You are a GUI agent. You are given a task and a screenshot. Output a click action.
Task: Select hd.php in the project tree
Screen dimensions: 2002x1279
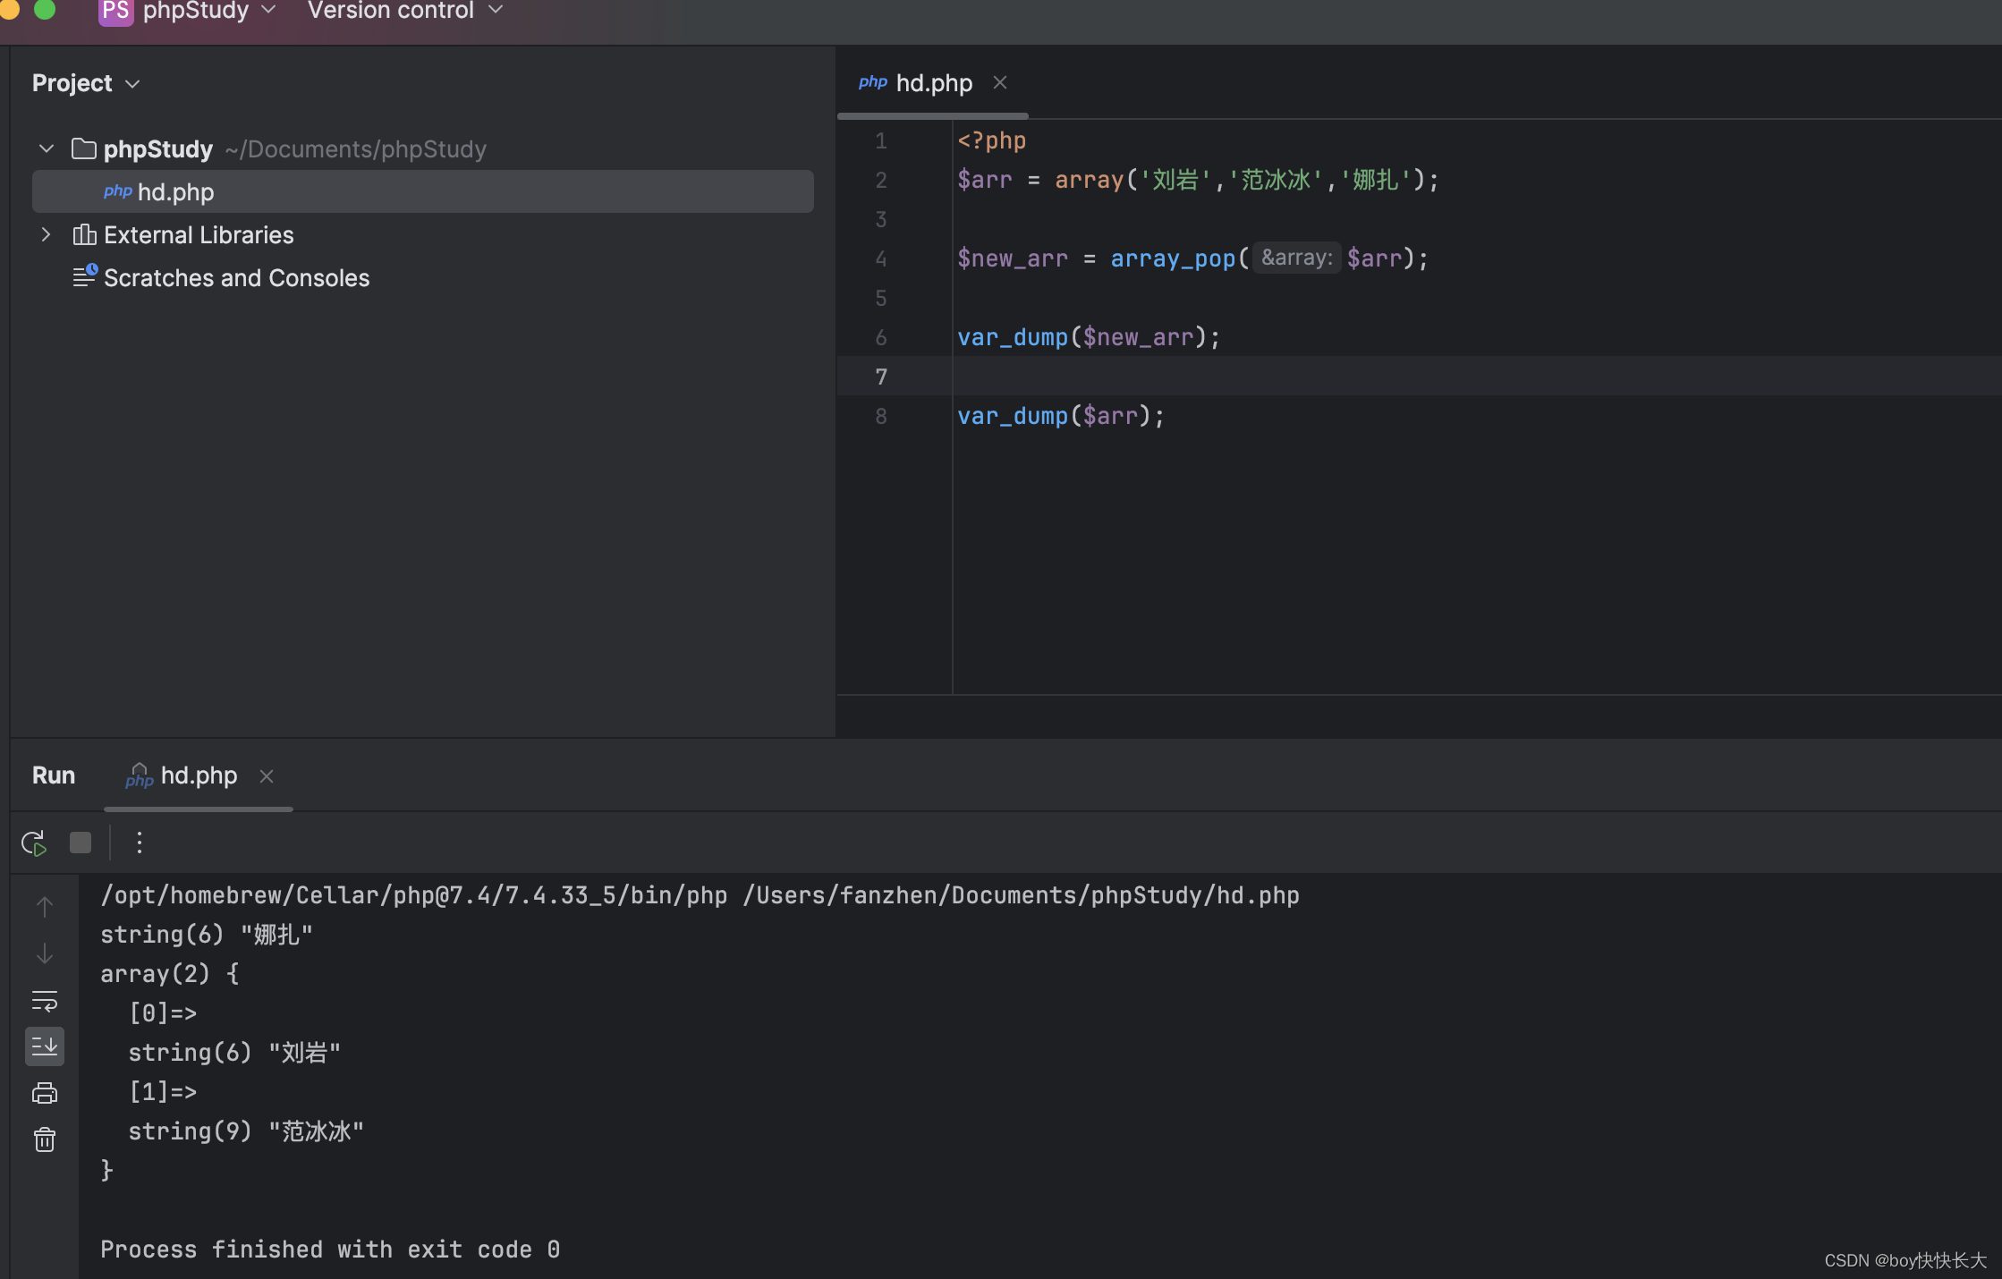423,191
